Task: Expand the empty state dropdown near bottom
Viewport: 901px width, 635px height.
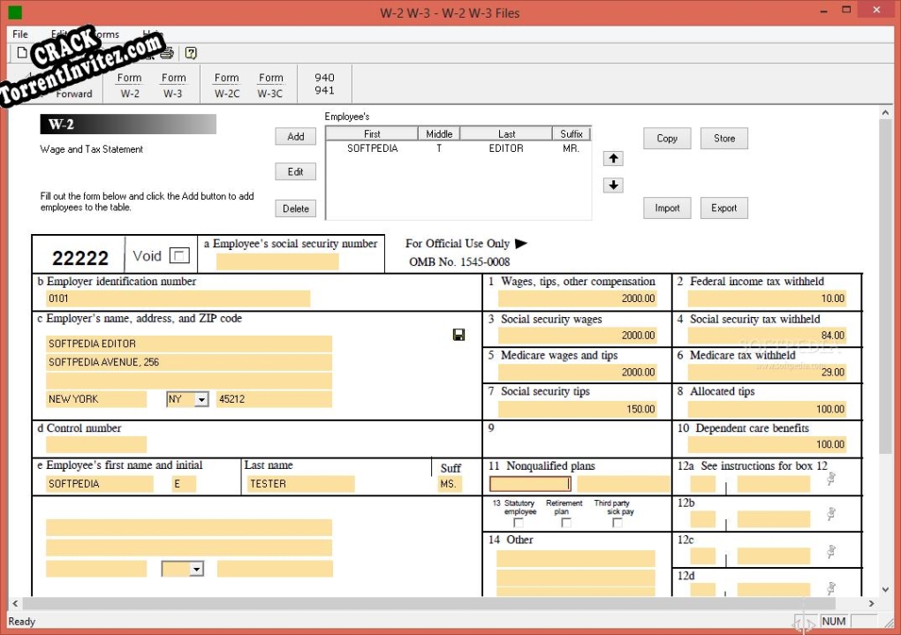Action: tap(198, 568)
